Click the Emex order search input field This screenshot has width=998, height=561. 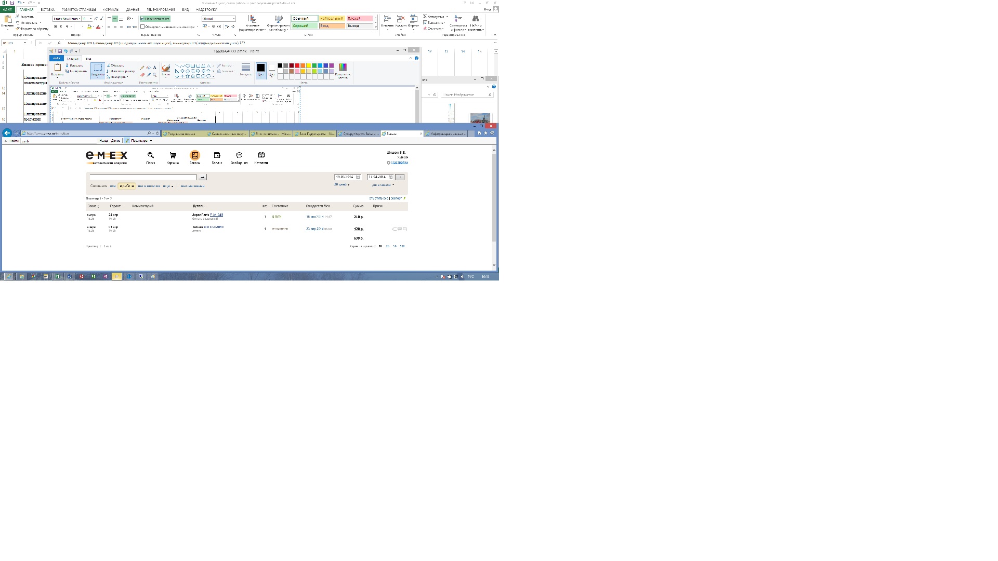pyautogui.click(x=142, y=177)
